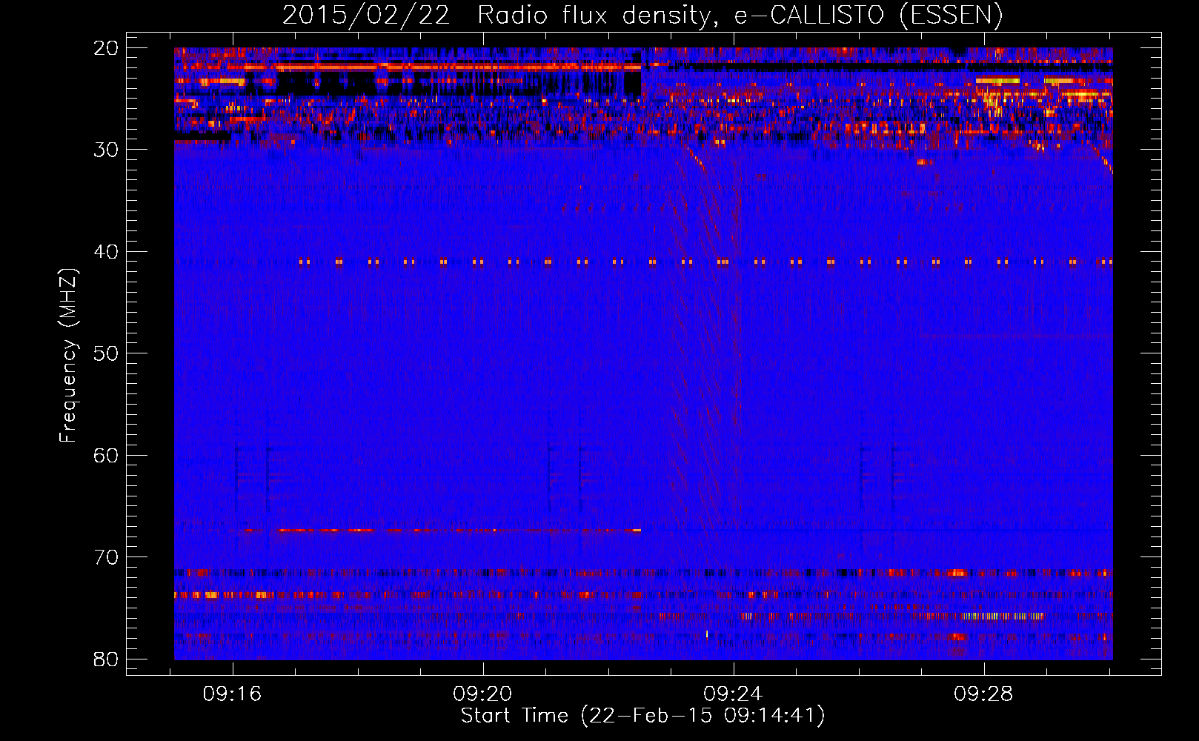The height and width of the screenshot is (741, 1199).
Task: Click the '20' frequency tick label
Action: coord(106,48)
